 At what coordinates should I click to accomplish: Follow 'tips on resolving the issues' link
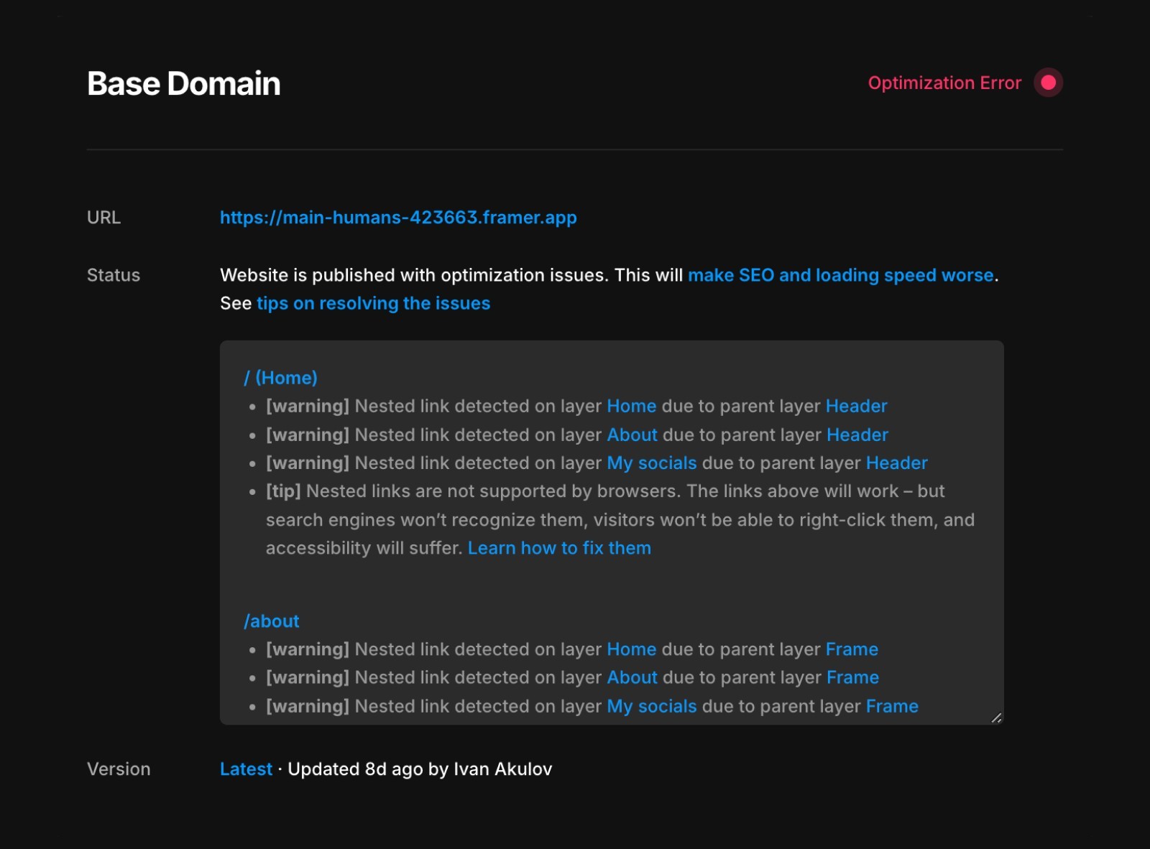coord(373,303)
